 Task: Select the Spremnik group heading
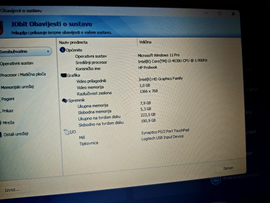pos(76,100)
